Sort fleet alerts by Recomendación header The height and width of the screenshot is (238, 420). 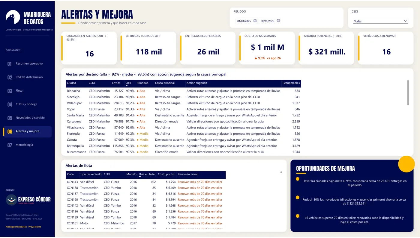click(188, 174)
